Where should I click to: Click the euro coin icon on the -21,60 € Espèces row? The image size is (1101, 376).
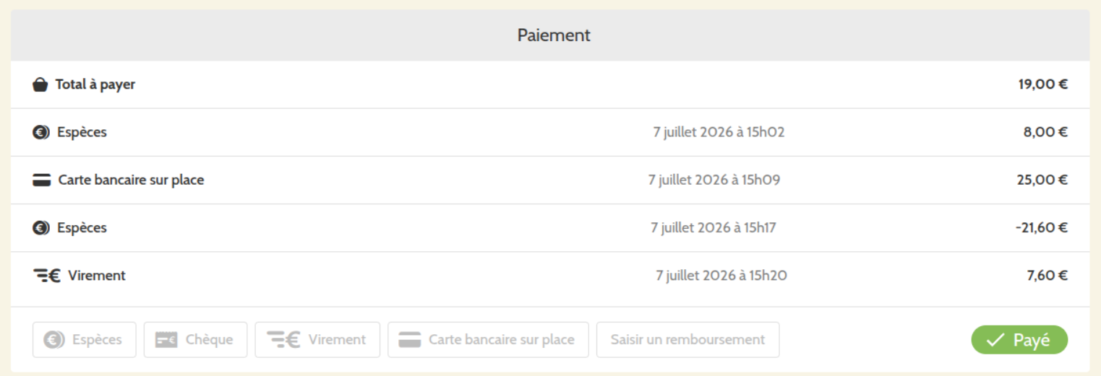(x=41, y=228)
